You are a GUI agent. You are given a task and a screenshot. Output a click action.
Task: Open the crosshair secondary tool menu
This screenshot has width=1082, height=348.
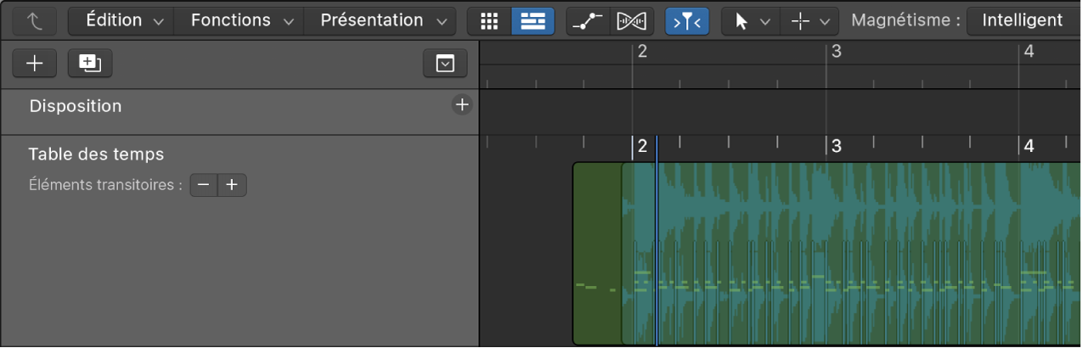pos(809,21)
